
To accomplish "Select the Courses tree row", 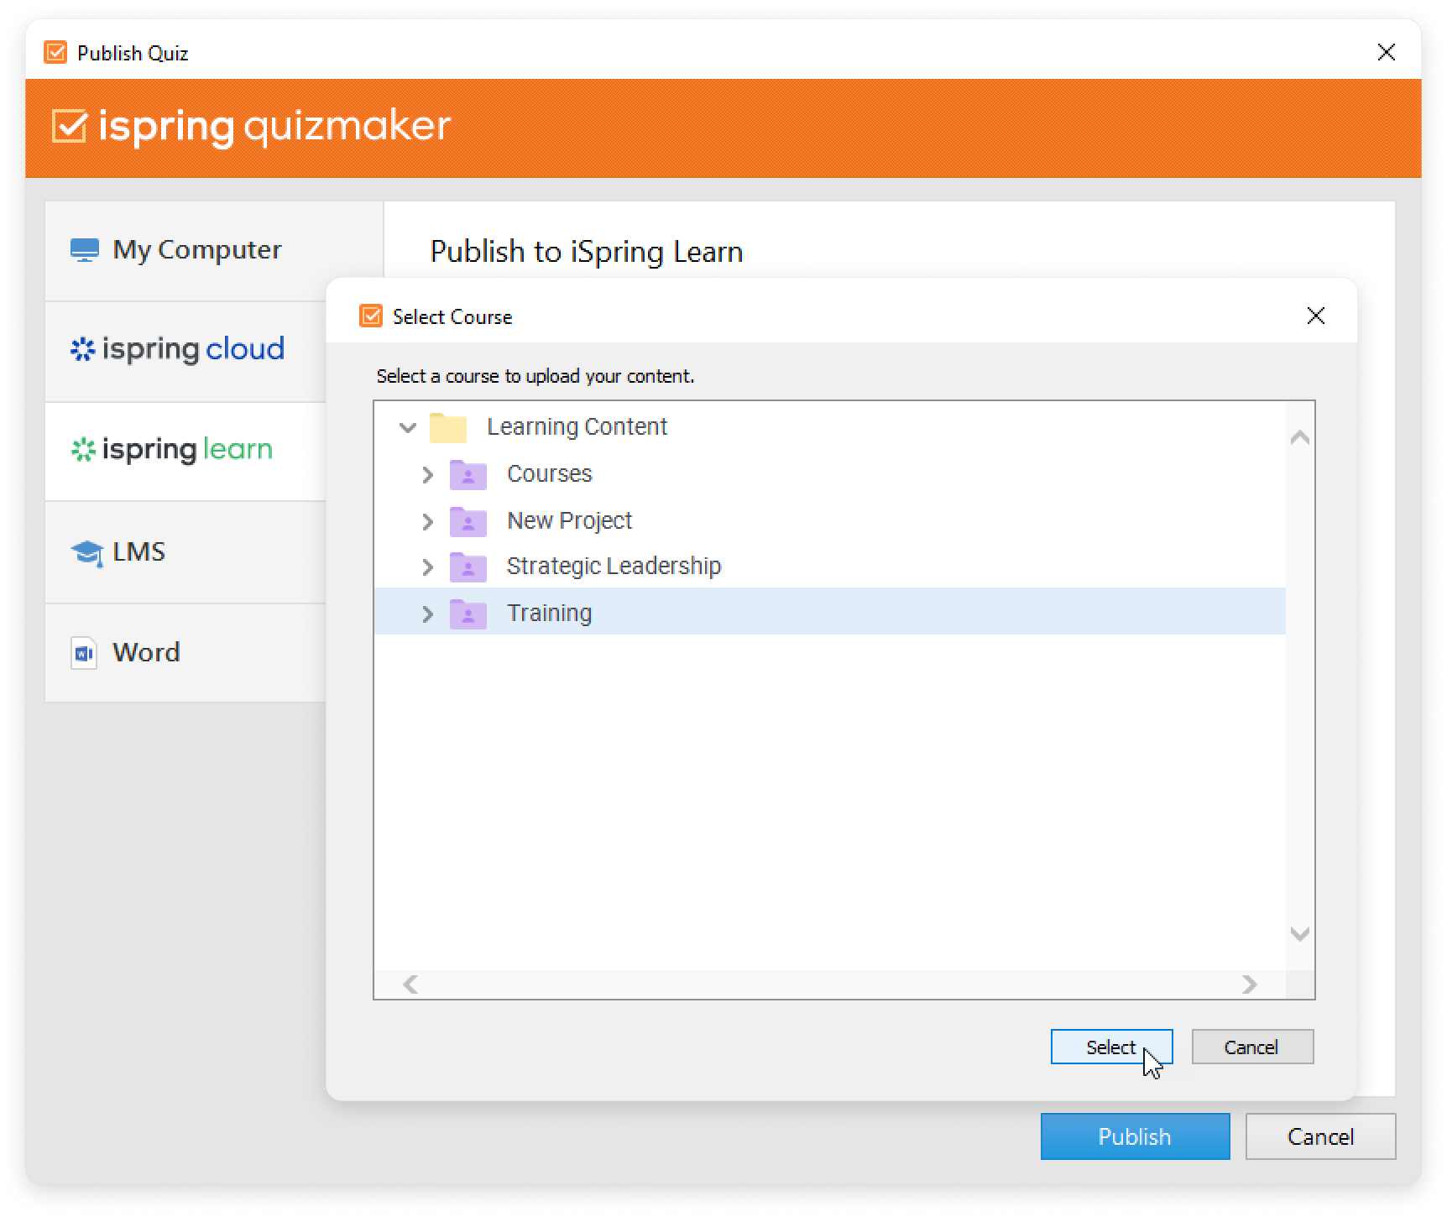I will 829,474.
